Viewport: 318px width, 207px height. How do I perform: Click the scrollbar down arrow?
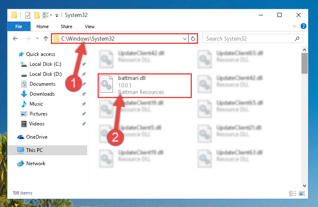[304, 186]
